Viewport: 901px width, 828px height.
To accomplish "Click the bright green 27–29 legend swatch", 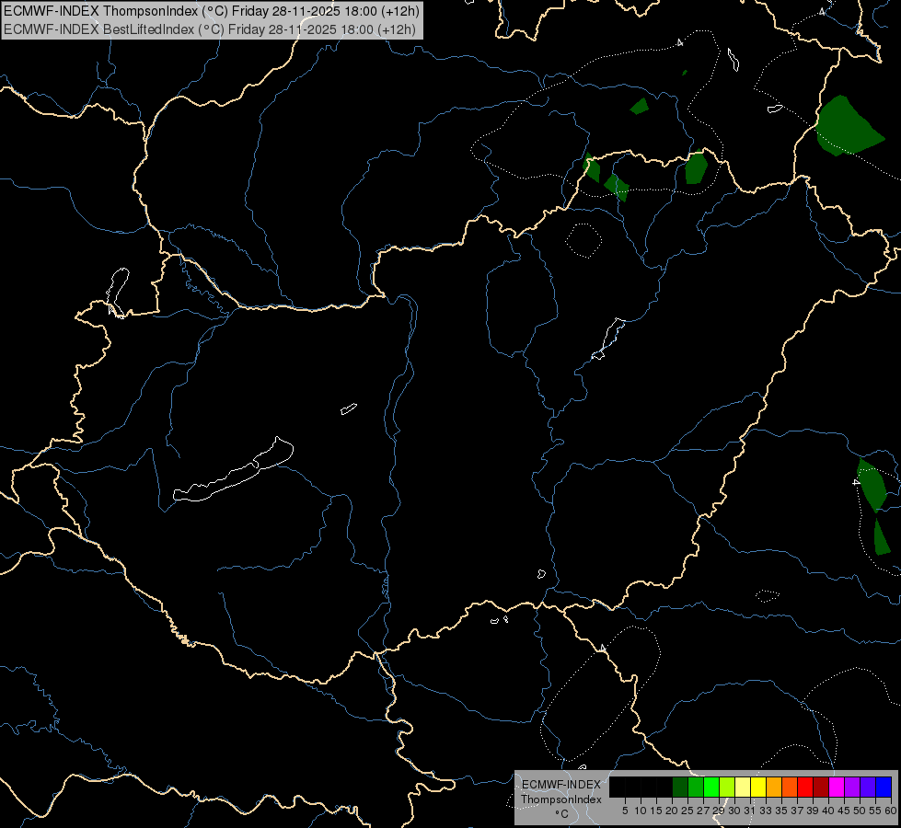I will [711, 788].
